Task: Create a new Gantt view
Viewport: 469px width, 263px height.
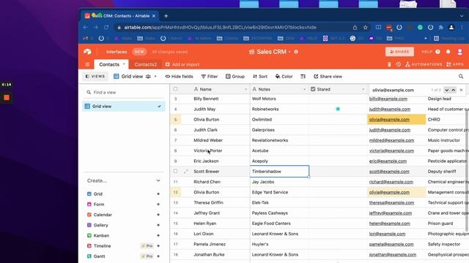Action: click(x=124, y=256)
